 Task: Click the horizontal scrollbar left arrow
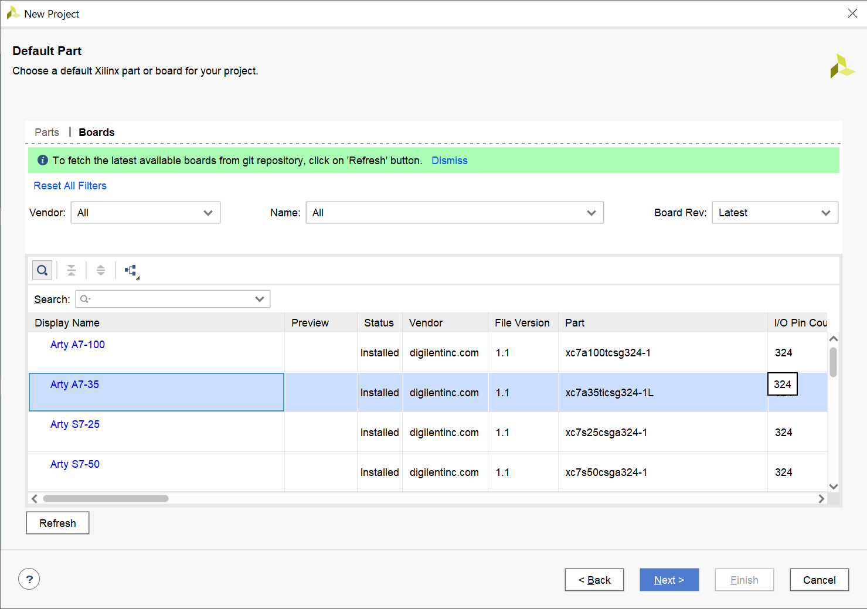pyautogui.click(x=35, y=499)
